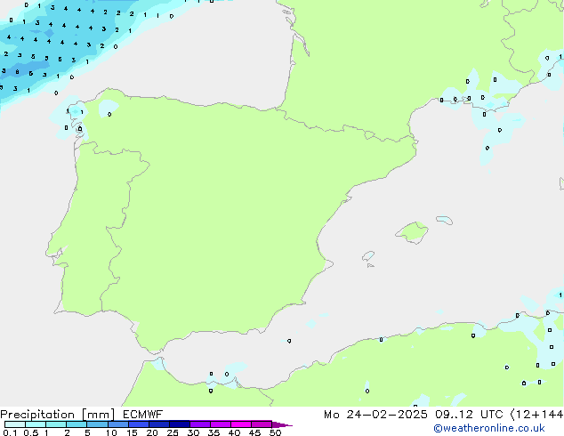Screen dimensions: 564x436
Task: Click the 'ECMWF' model label
Action: [143, 415]
